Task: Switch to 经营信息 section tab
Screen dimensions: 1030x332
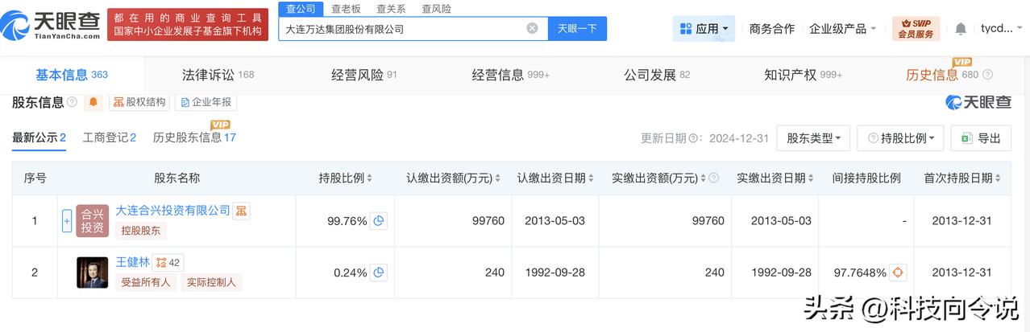Action: (x=511, y=75)
